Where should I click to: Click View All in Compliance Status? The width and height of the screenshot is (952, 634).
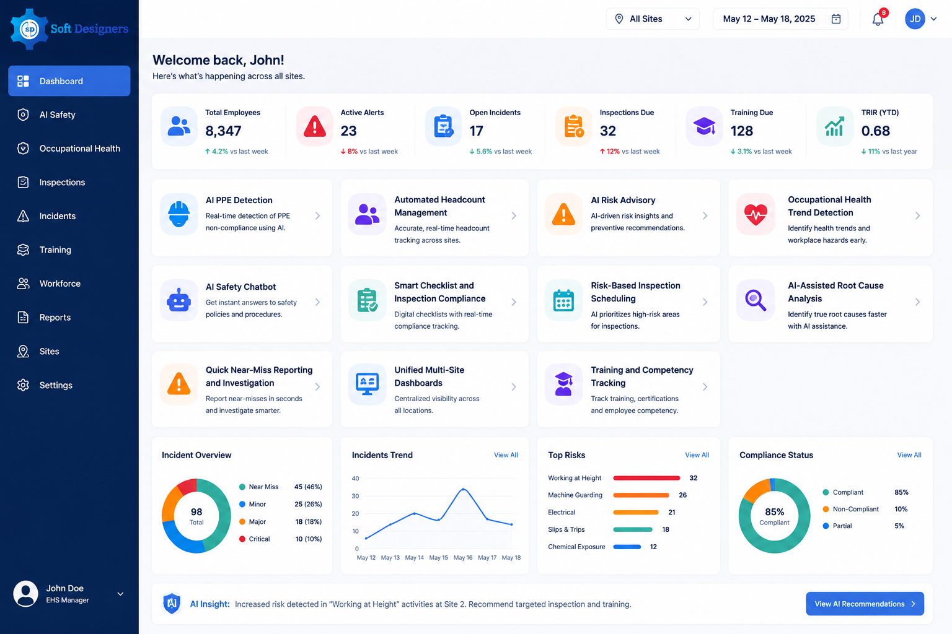point(909,455)
